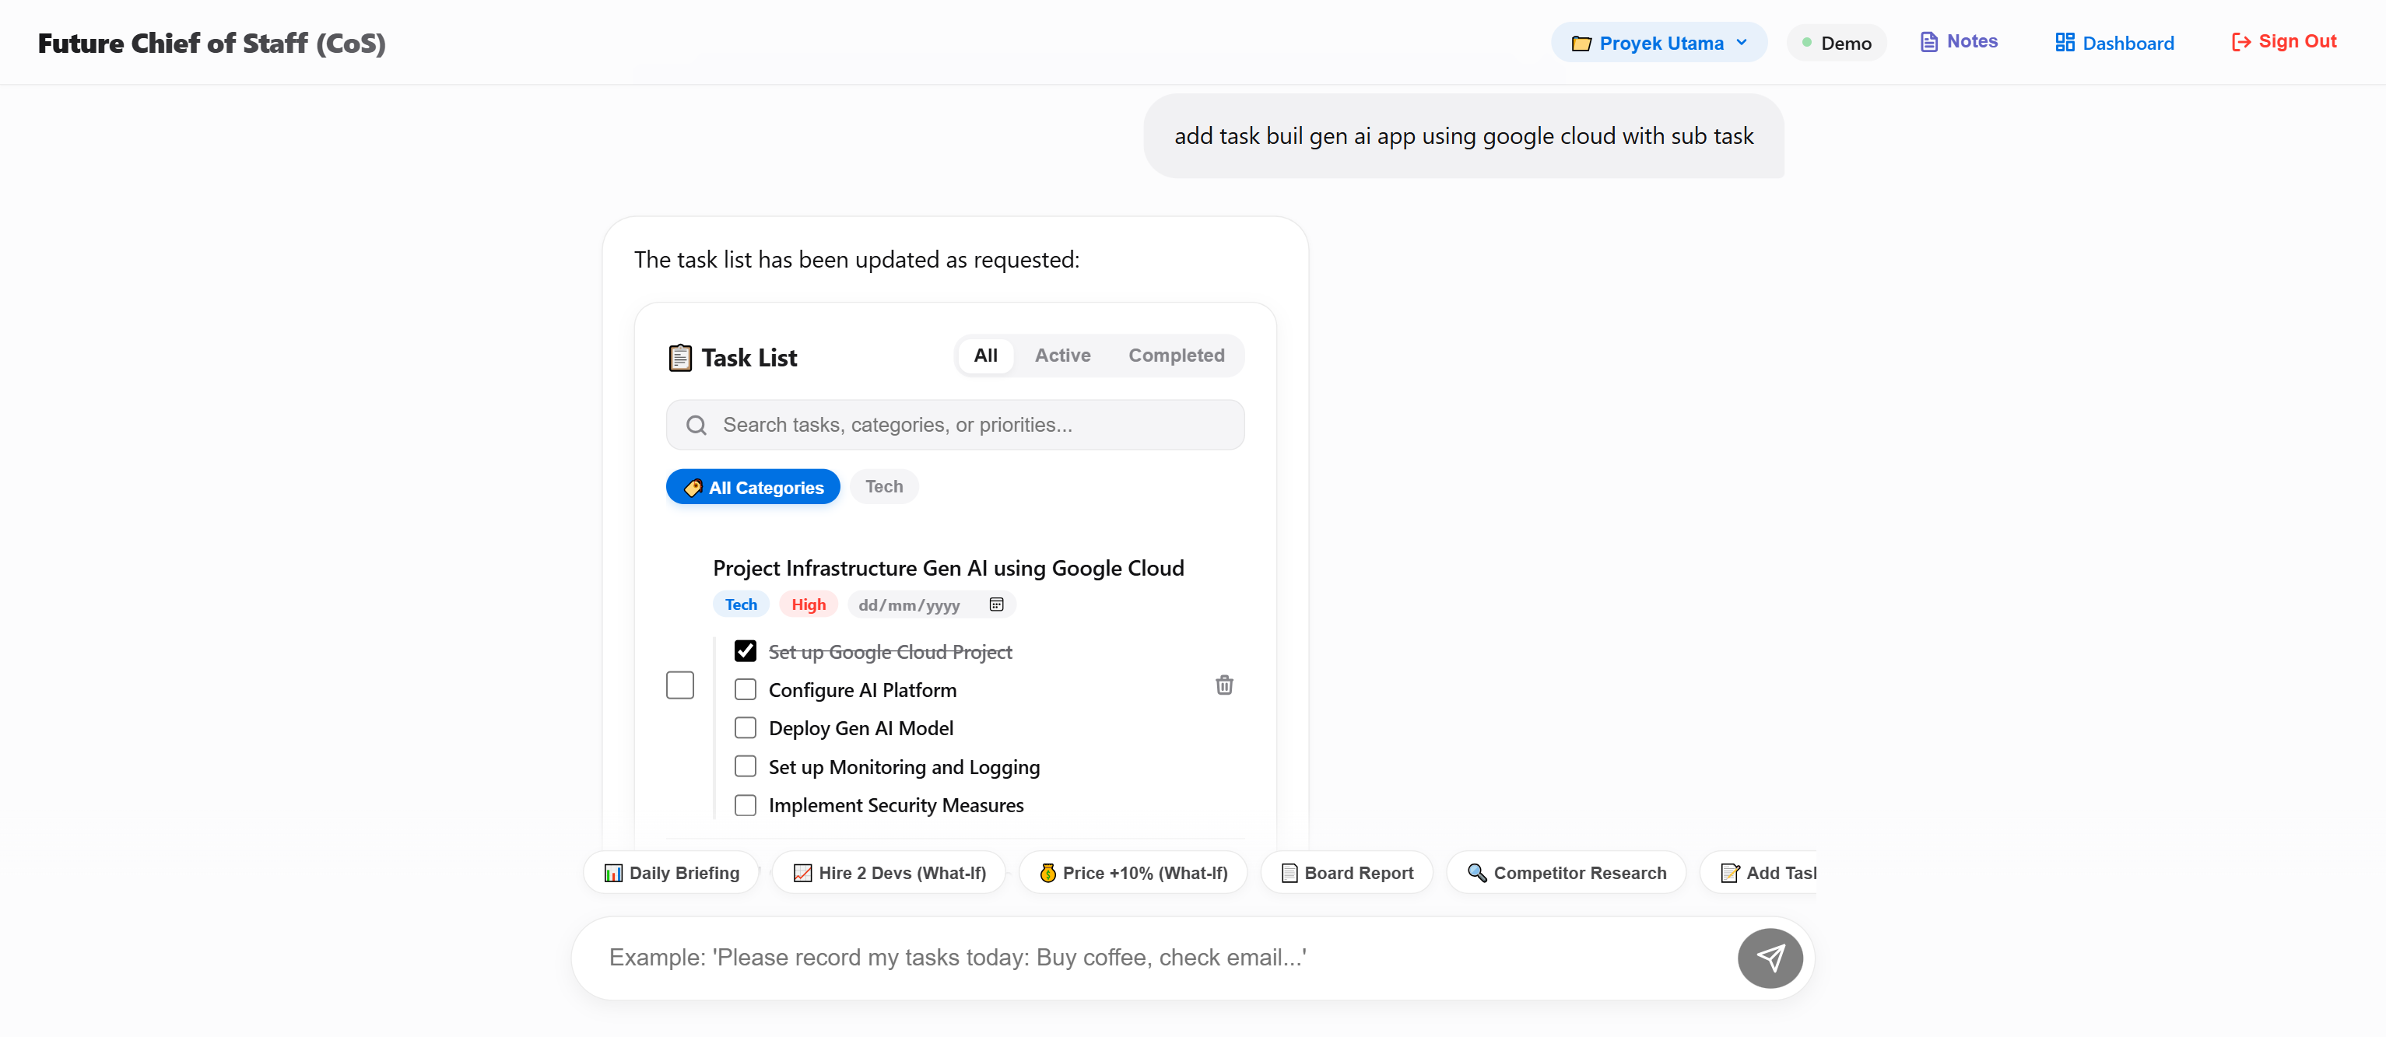2386x1037 pixels.
Task: Click the Set up Google Cloud Project label
Action: pyautogui.click(x=890, y=653)
